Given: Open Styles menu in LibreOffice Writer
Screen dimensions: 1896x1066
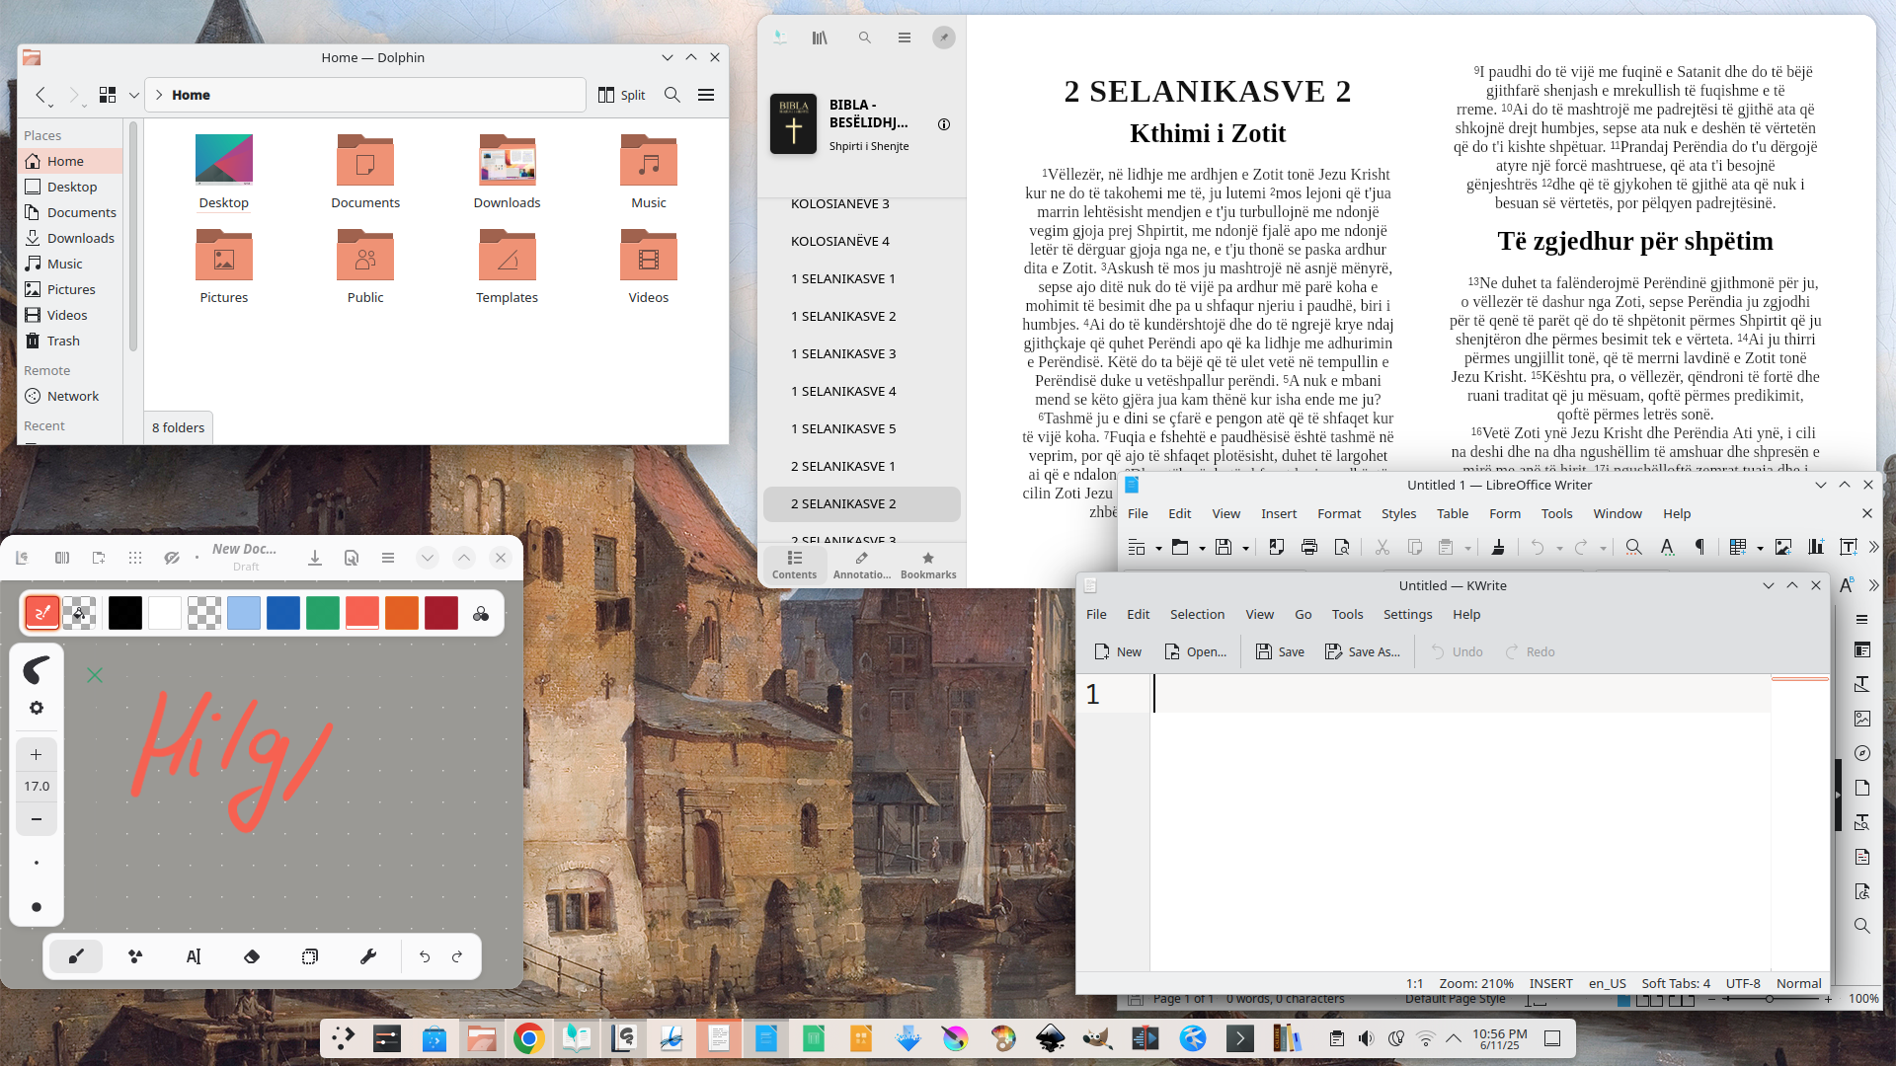Looking at the screenshot, I should [1398, 513].
